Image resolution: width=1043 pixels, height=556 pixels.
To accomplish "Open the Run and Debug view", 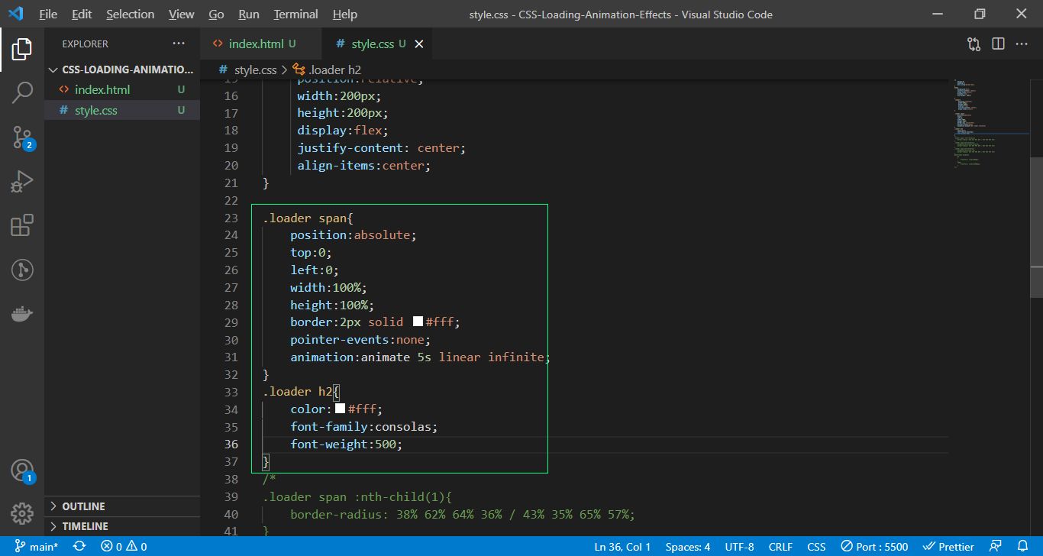I will tap(21, 182).
